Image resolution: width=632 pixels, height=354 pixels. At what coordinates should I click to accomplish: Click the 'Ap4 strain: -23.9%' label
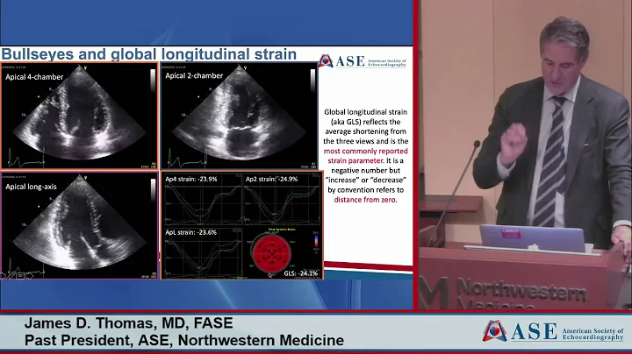point(191,179)
